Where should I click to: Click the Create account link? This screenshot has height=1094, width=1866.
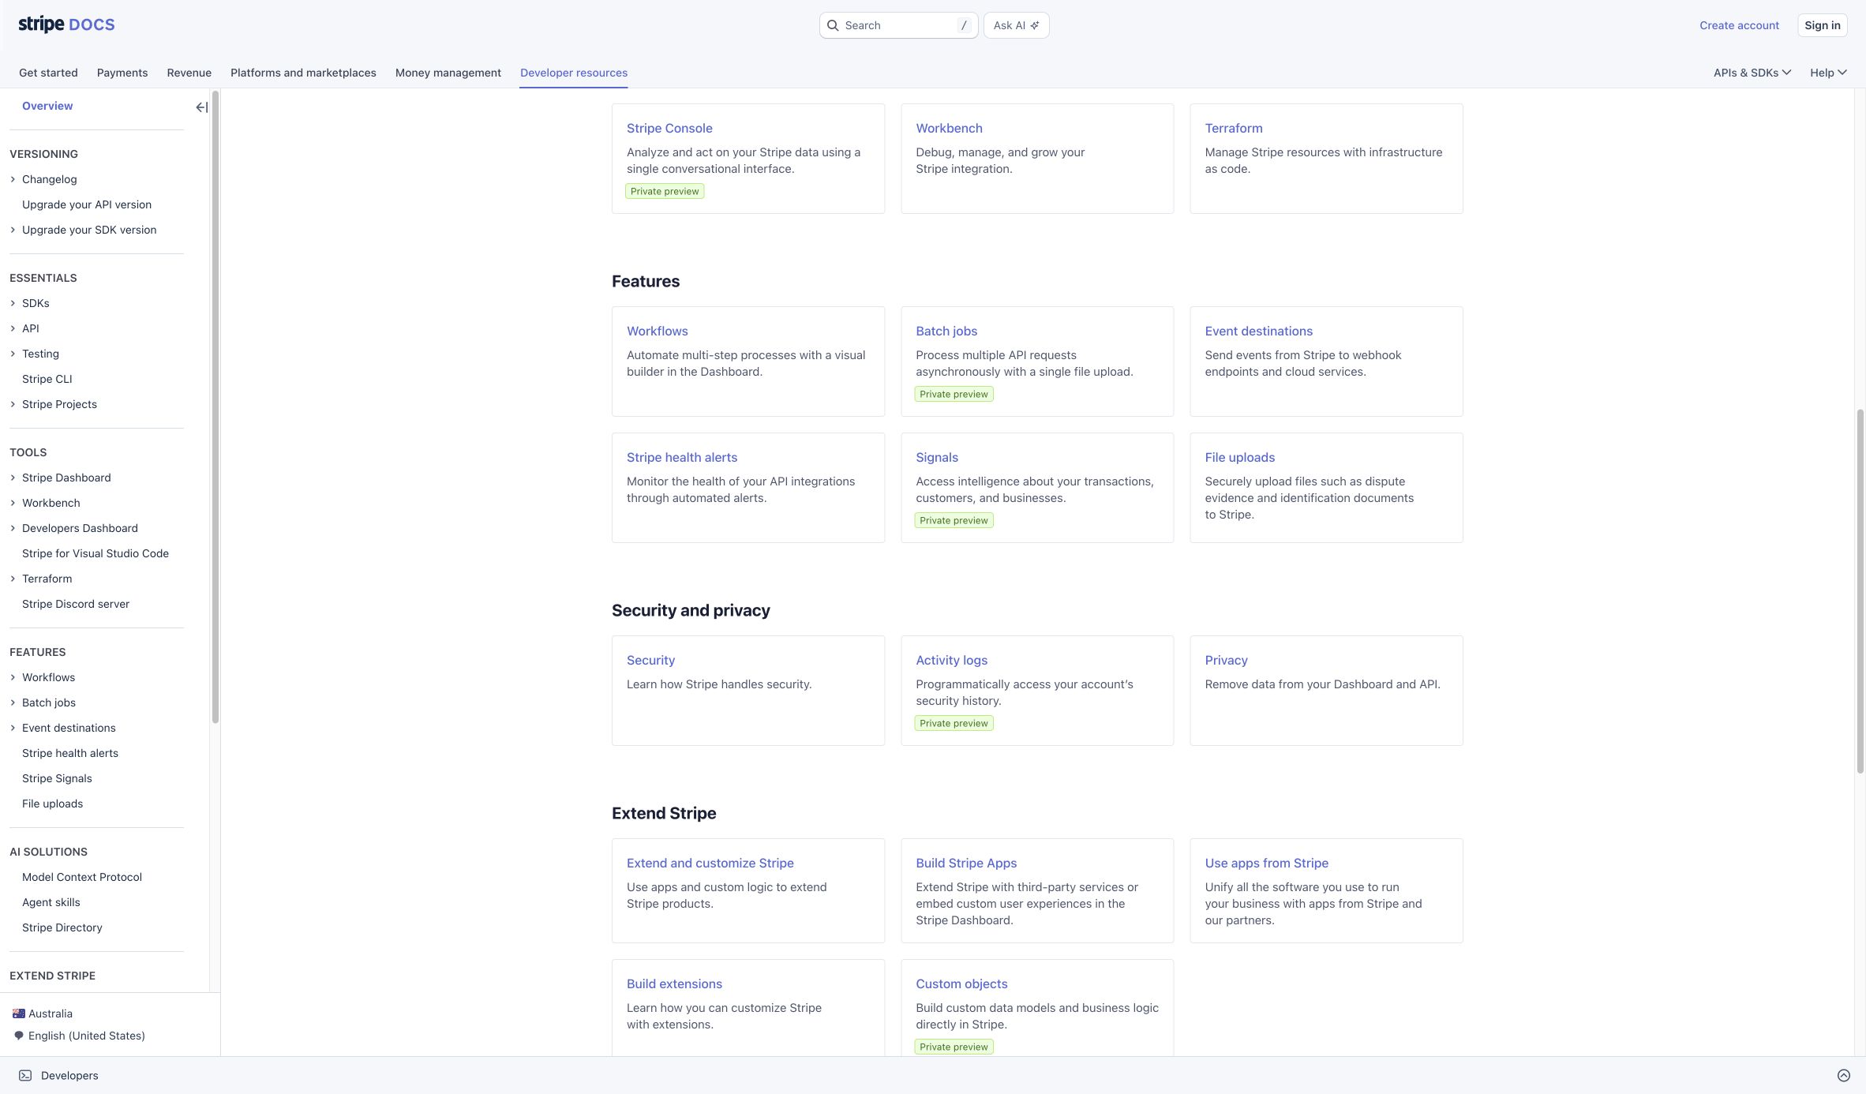click(x=1739, y=25)
